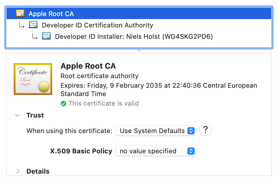The width and height of the screenshot is (279, 182).
Task: Click the Details section label
Action: click(x=38, y=171)
